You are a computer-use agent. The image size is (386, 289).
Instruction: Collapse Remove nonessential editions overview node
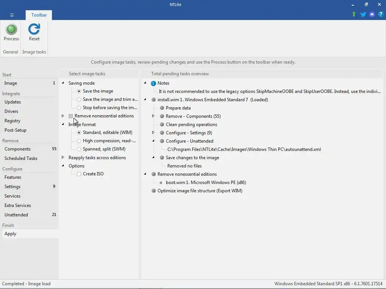click(x=145, y=174)
